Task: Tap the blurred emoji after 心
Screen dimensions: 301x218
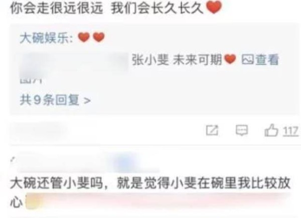Action: tap(33, 201)
